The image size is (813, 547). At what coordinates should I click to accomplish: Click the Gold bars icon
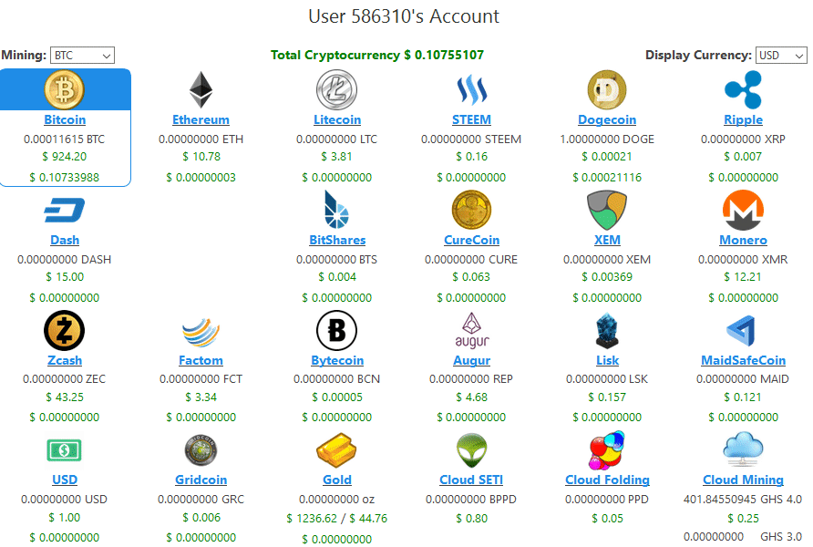(x=337, y=450)
